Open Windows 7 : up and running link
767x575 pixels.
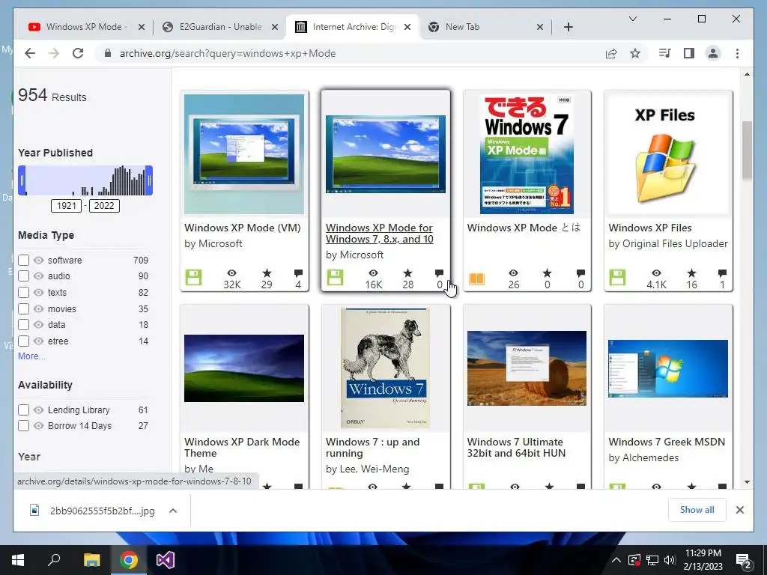[x=373, y=448]
